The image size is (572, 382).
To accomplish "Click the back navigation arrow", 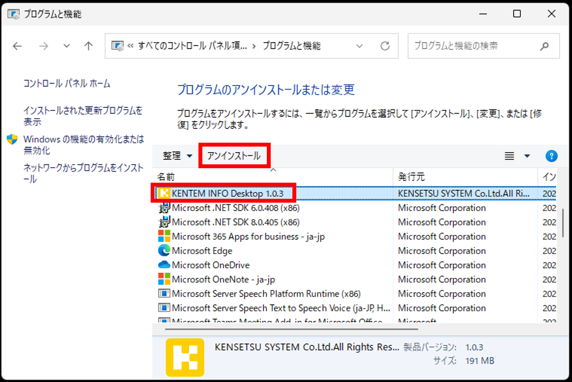I will [x=17, y=46].
